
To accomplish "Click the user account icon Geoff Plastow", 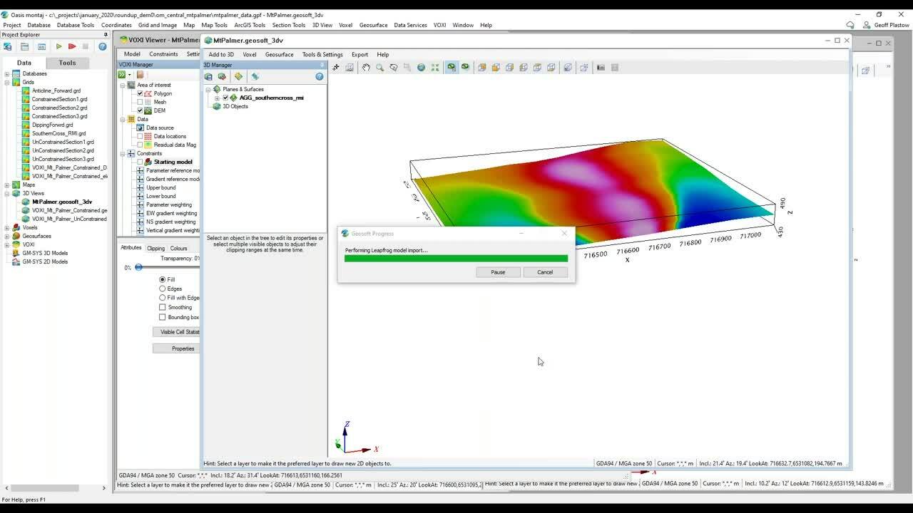I will [867, 25].
